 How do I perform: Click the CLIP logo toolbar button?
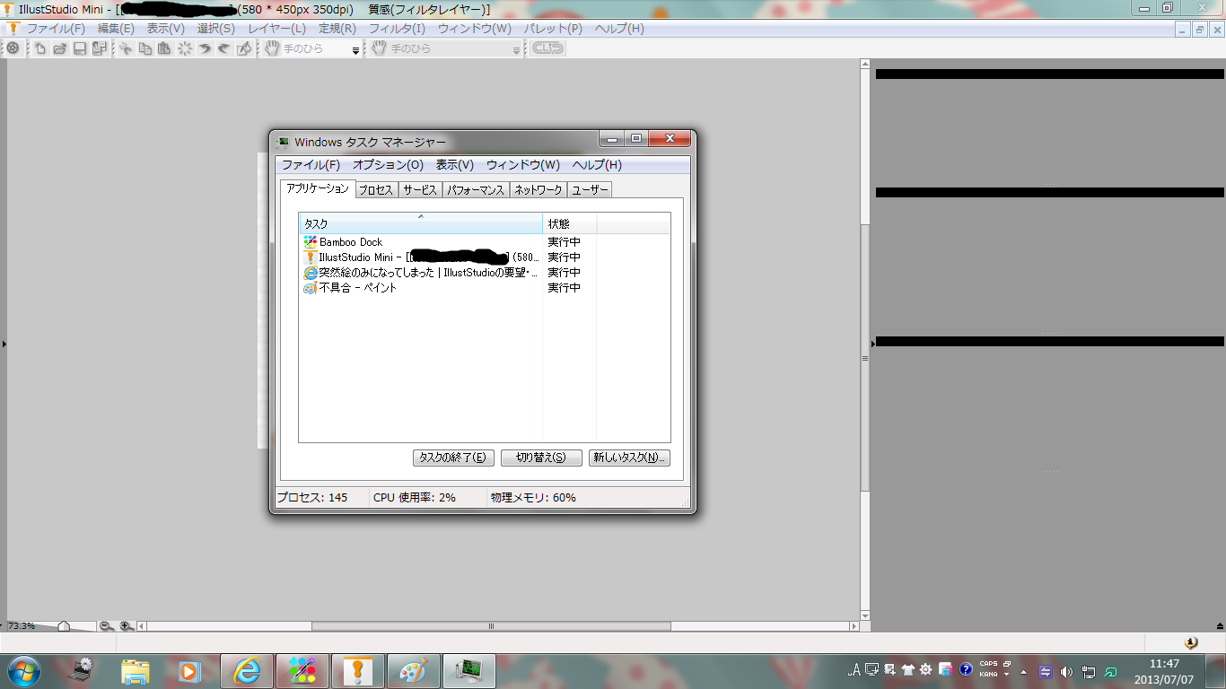(x=548, y=48)
